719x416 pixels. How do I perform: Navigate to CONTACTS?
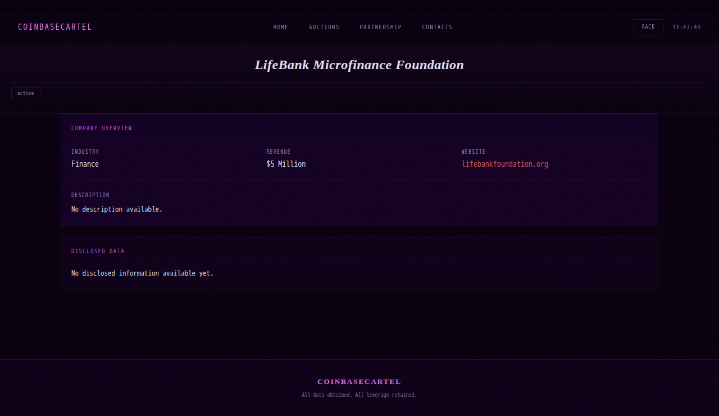point(437,27)
